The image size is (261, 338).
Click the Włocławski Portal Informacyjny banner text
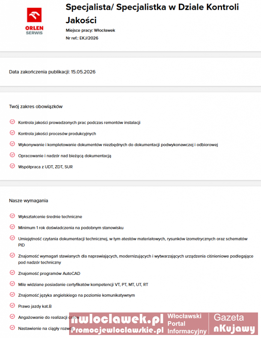click(187, 323)
